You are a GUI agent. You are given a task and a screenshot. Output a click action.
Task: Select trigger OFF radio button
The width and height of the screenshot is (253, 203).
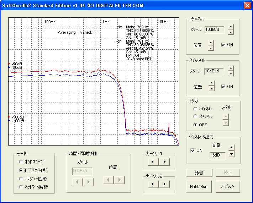[195, 125]
